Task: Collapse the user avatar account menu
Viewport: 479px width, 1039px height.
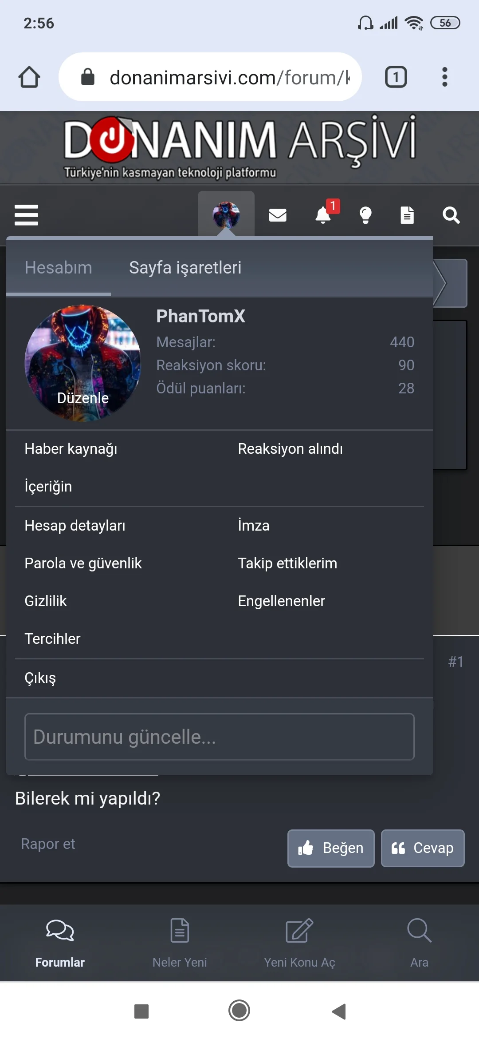Action: click(x=226, y=215)
